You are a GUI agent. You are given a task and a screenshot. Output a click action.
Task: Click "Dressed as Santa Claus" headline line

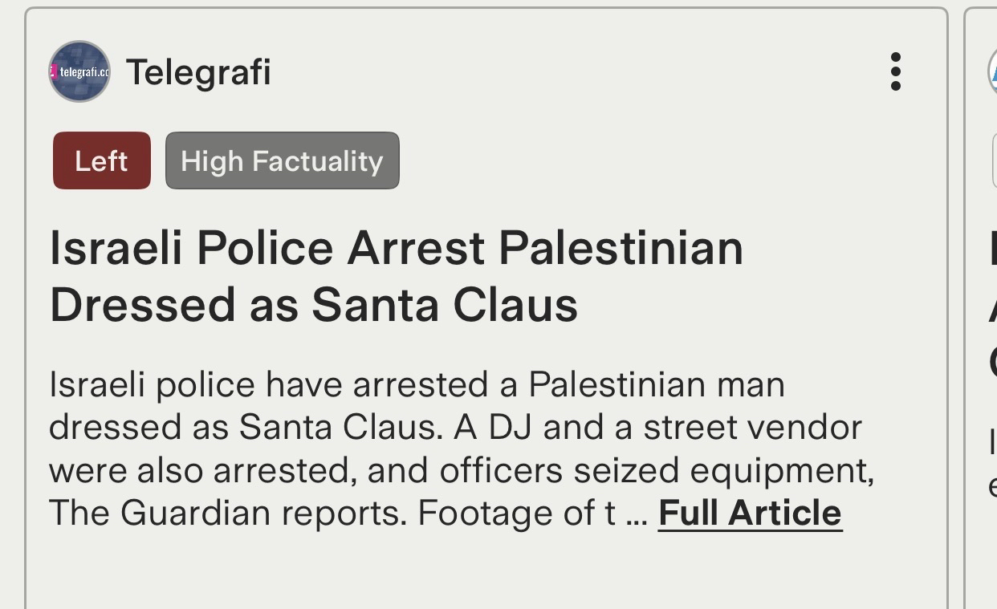[314, 306]
